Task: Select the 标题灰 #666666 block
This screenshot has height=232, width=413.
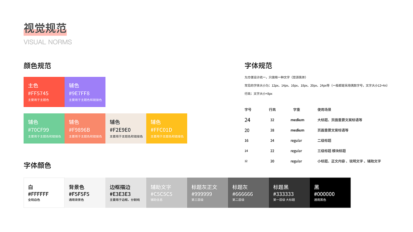Action: (248, 192)
